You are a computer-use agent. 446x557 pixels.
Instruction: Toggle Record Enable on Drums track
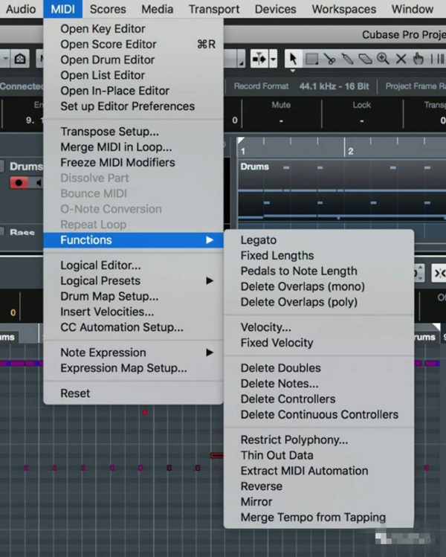click(19, 183)
